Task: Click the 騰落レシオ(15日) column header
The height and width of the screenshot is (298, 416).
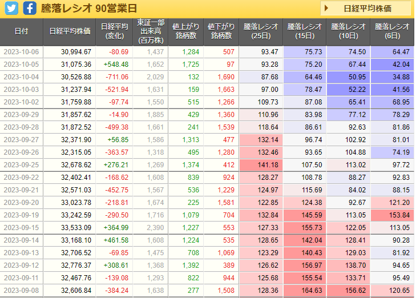Action: pyautogui.click(x=305, y=31)
